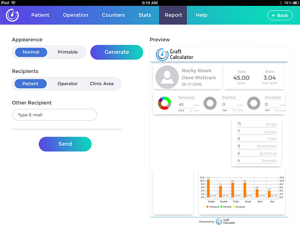The width and height of the screenshot is (300, 225).
Task: Generate the report preview
Action: (x=117, y=52)
